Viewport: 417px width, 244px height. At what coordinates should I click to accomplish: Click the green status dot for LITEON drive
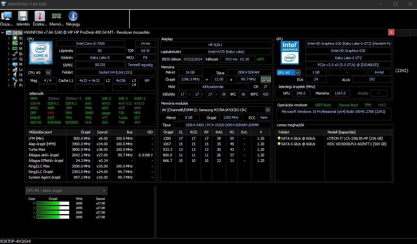(x=279, y=138)
